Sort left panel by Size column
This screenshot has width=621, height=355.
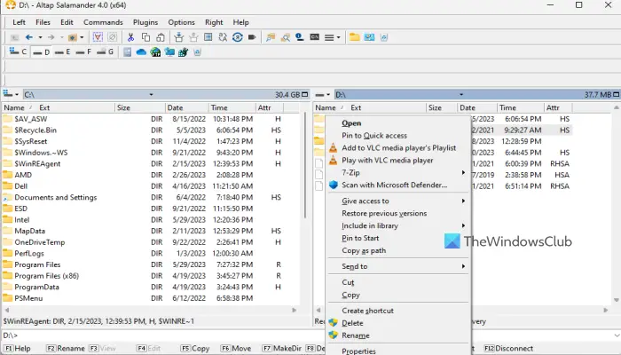coord(140,107)
